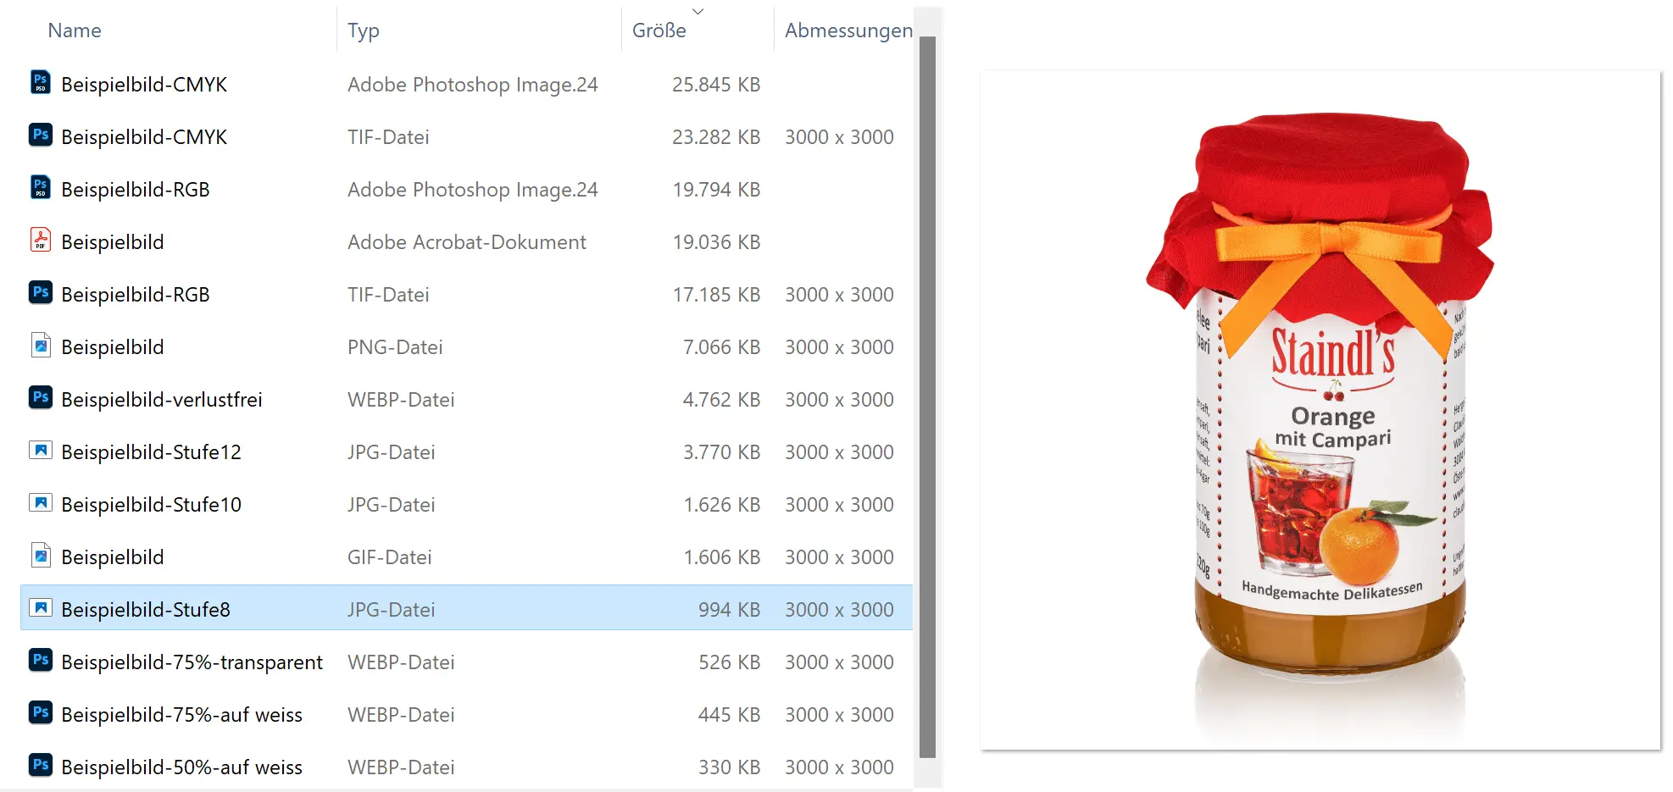The width and height of the screenshot is (1673, 792).
Task: Click the Photoshop icon of Beispielbild-CMYK TIF file
Action: pos(40,136)
